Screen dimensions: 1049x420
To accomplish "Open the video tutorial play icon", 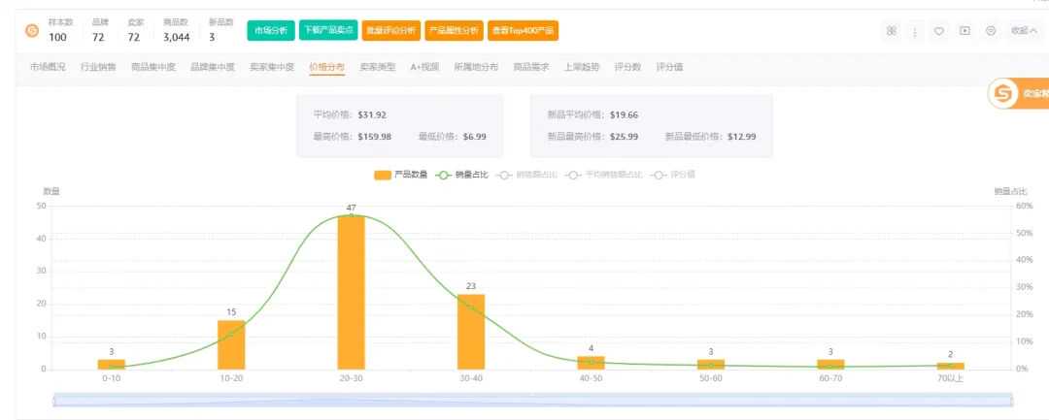I will (964, 31).
